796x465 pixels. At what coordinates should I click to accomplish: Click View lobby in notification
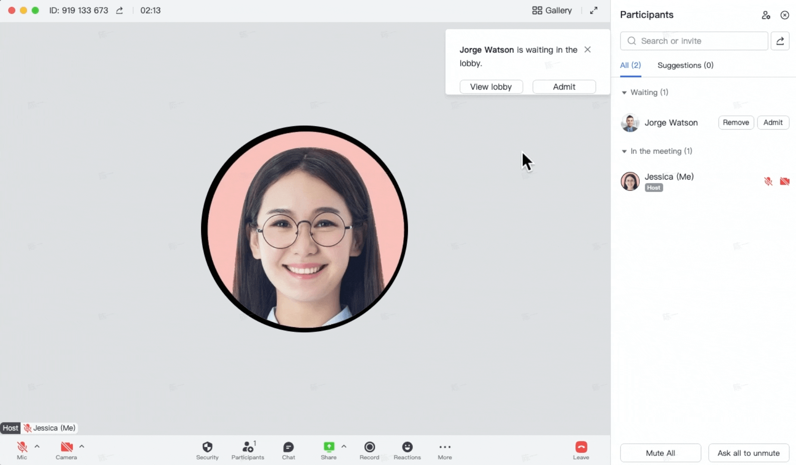pyautogui.click(x=491, y=87)
